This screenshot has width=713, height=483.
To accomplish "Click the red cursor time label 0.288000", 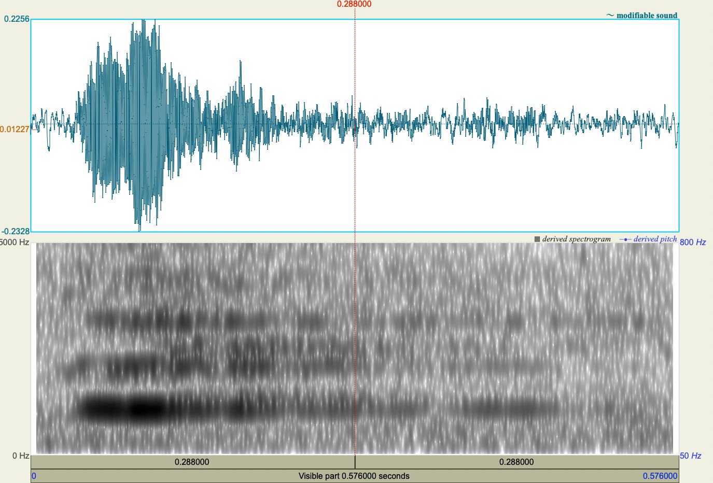I will point(355,5).
